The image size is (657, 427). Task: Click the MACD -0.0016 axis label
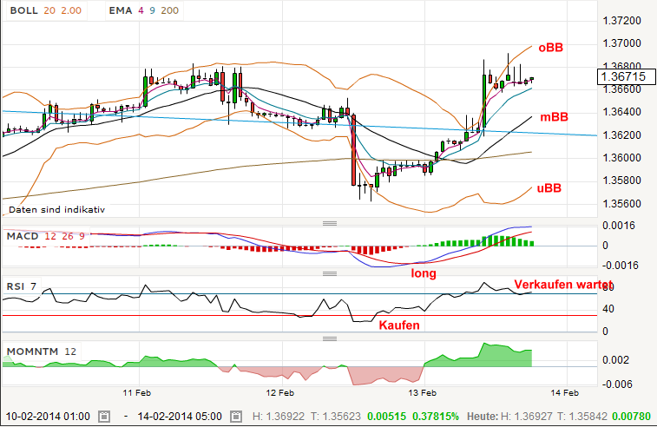[x=621, y=266]
